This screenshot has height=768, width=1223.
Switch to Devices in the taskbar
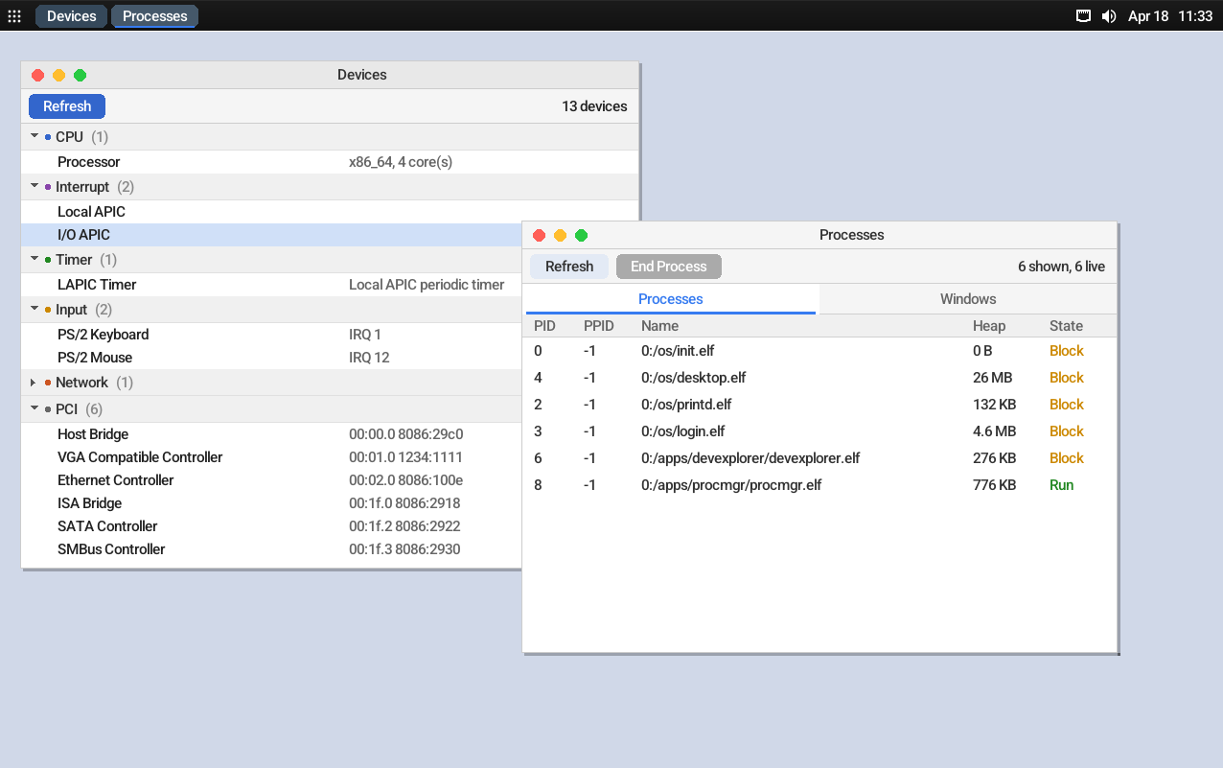72,16
